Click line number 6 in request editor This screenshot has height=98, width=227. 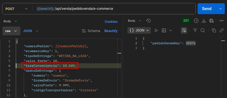tap(9, 66)
